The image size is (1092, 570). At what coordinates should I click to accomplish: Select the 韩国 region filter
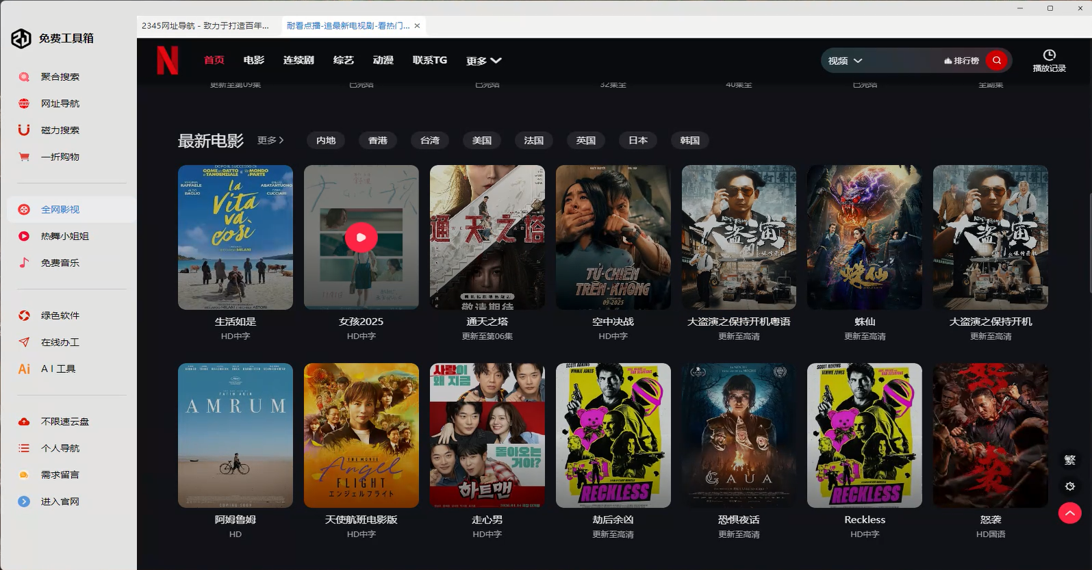(x=689, y=140)
